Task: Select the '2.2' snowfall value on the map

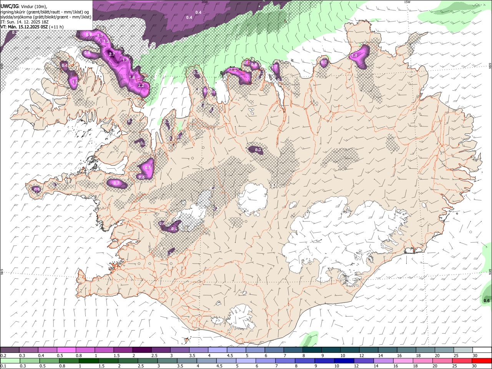Action: pyautogui.click(x=141, y=85)
